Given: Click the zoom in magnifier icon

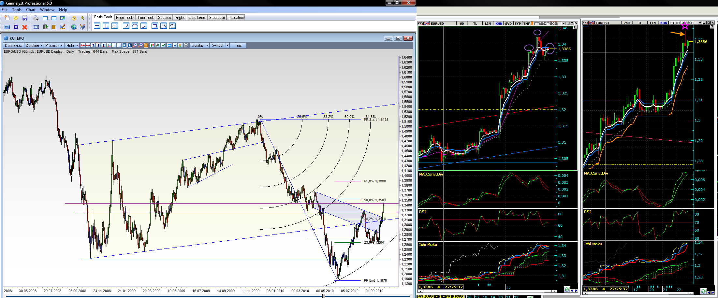Looking at the screenshot, I should point(135,45).
